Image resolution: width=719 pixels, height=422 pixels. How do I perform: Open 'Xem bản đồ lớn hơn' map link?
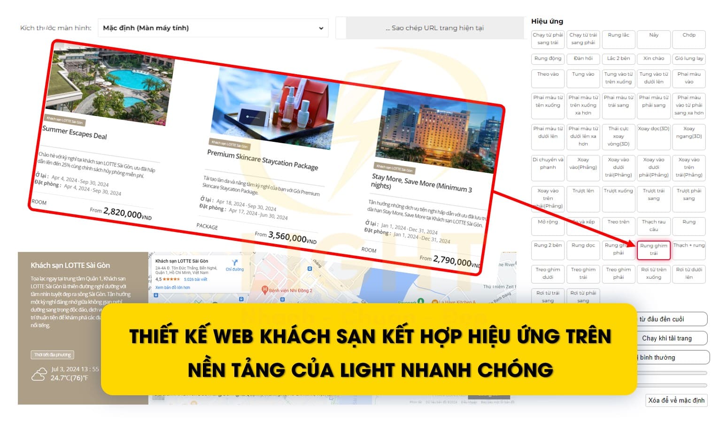point(172,287)
